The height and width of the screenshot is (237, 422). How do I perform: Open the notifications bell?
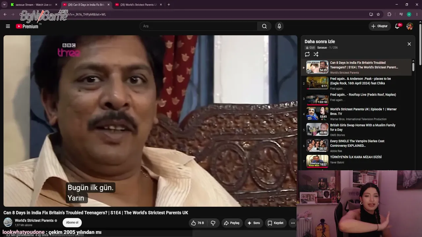point(397,26)
